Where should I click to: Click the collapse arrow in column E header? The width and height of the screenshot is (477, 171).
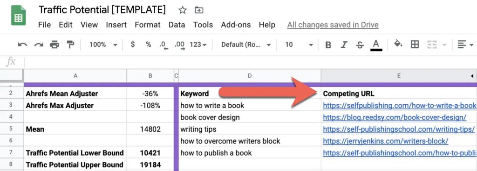tap(472, 76)
